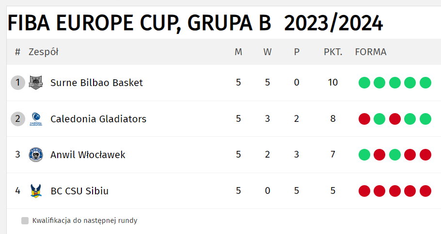Click the position 1 rank badge

click(x=18, y=83)
